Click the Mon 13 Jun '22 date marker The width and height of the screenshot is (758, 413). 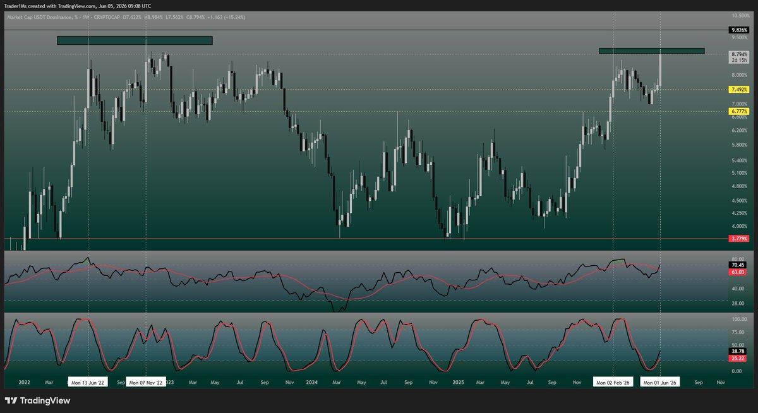pyautogui.click(x=88, y=383)
